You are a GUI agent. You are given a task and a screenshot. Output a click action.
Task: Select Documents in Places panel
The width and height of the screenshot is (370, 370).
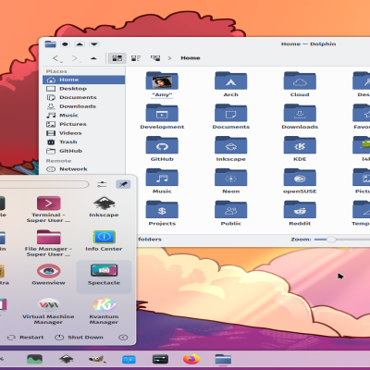83,97
